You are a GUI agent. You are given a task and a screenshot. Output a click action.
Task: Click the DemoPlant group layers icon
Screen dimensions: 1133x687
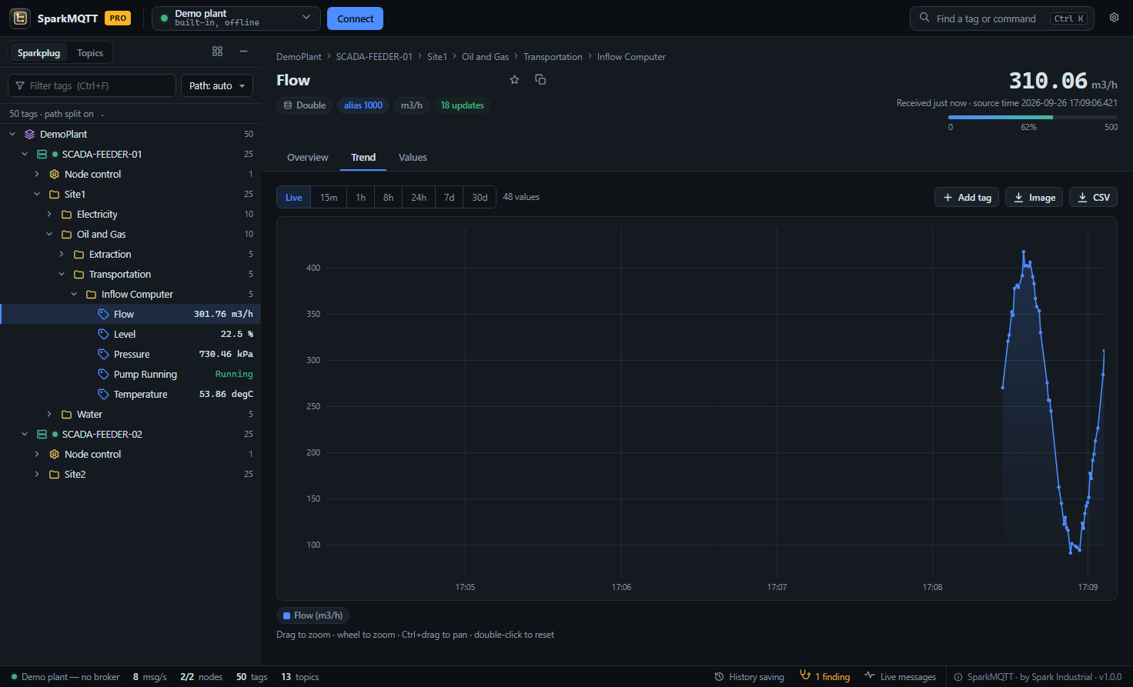[29, 134]
